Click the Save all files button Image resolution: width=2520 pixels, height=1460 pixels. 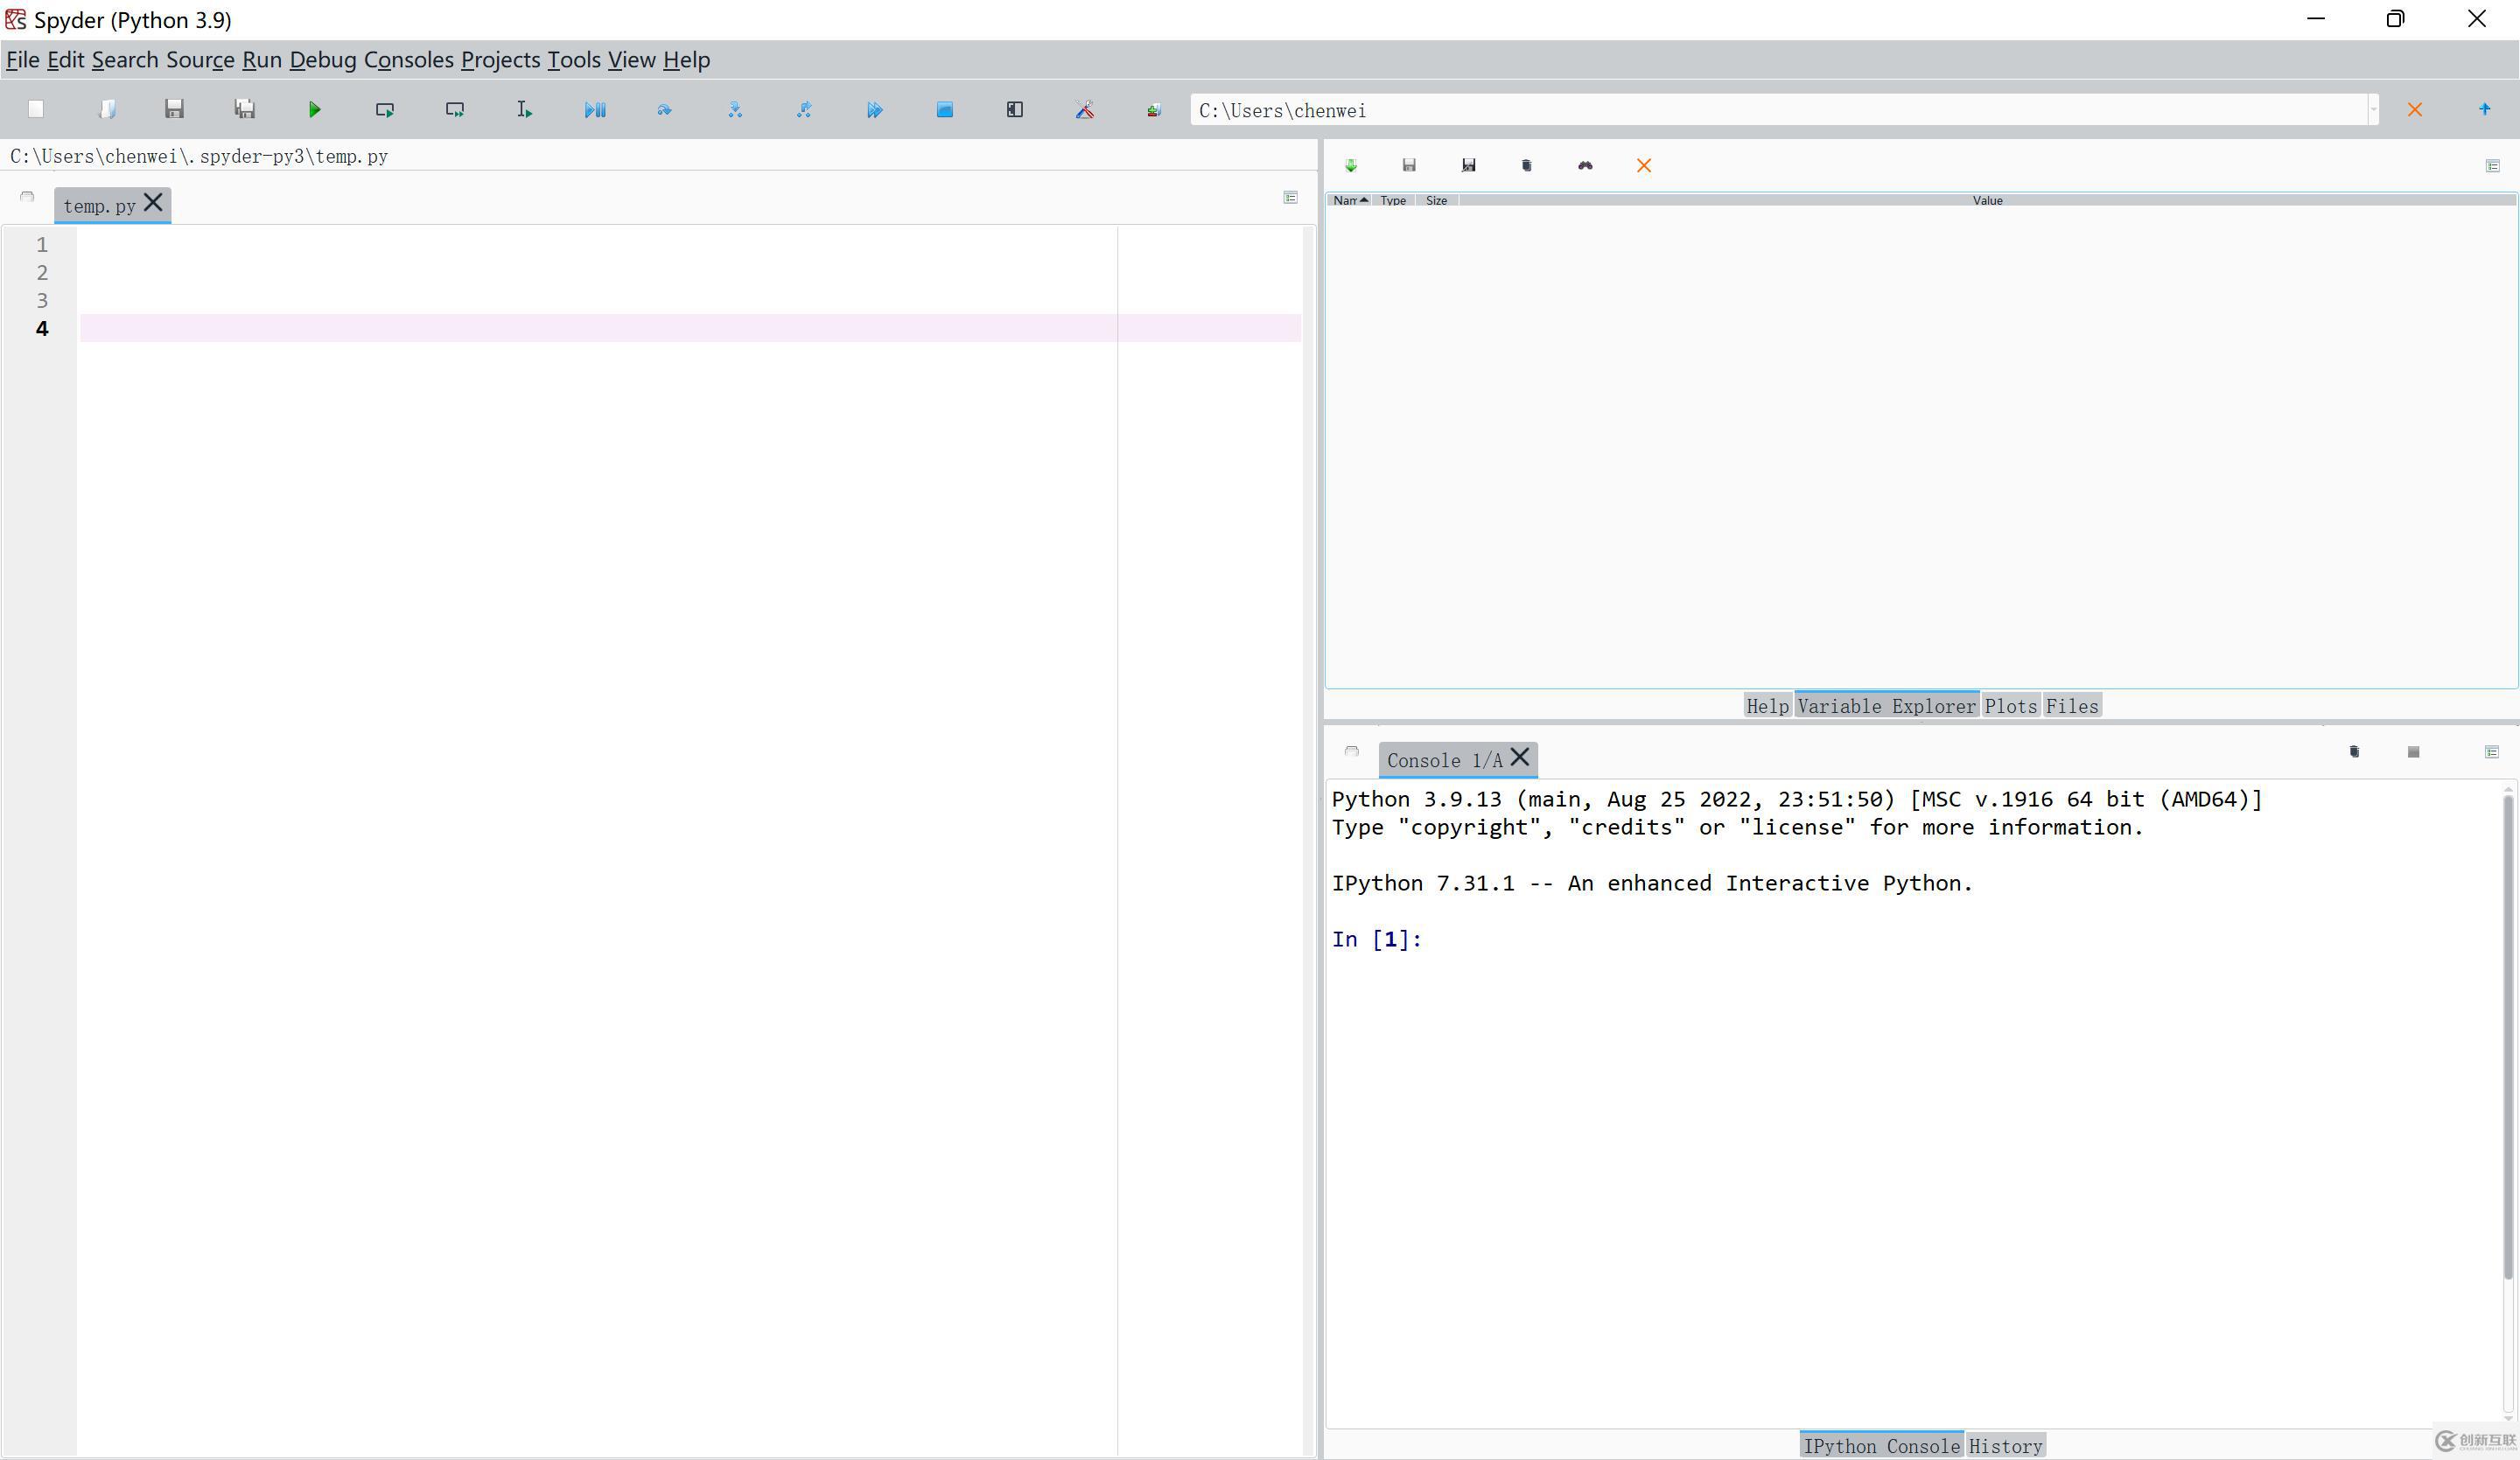pos(243,109)
